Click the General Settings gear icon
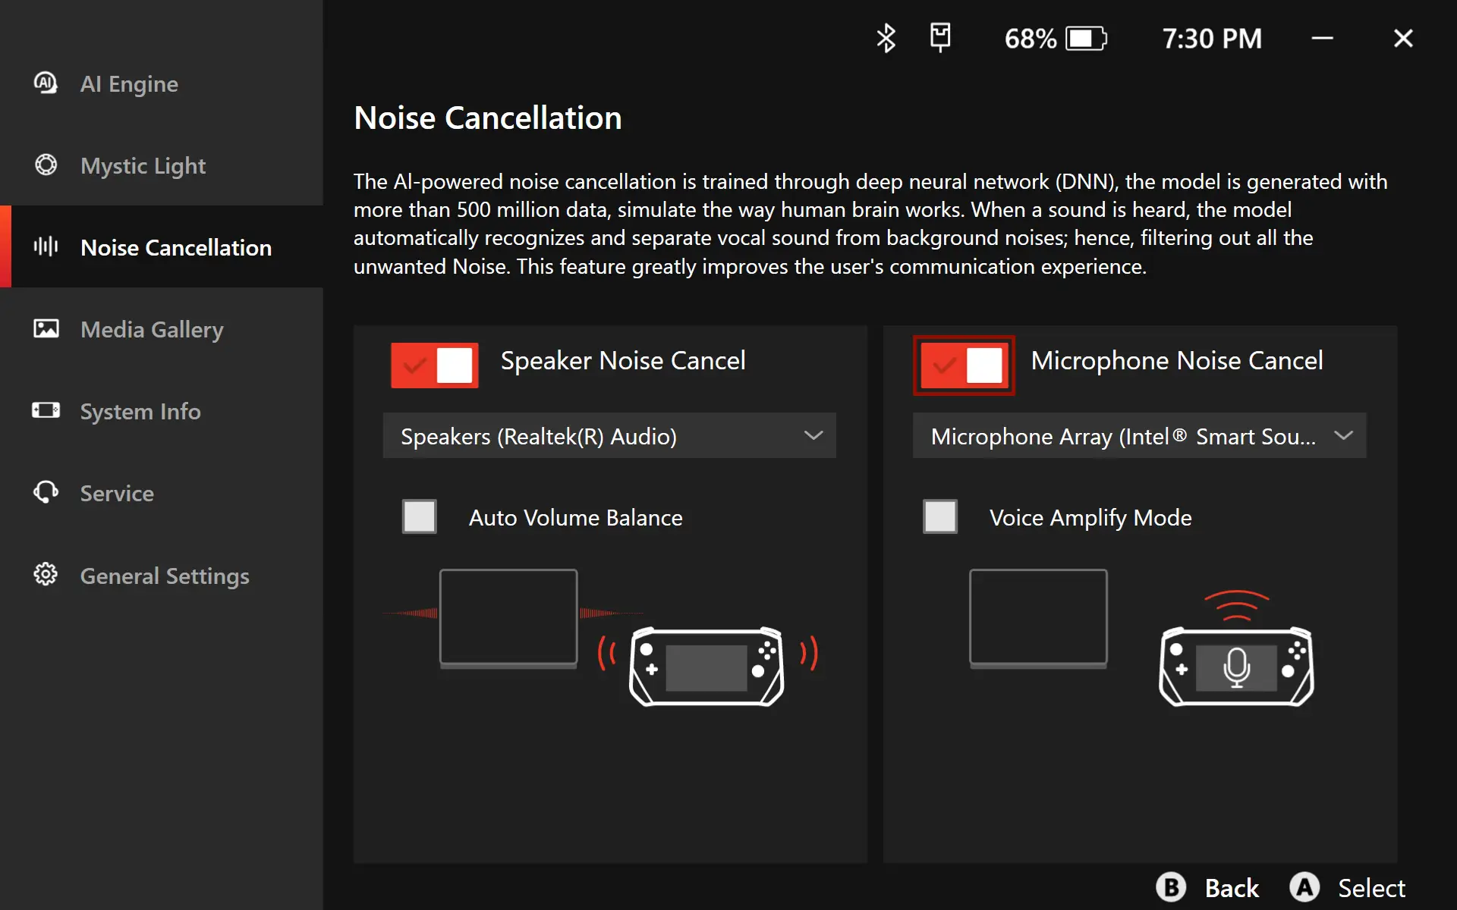The width and height of the screenshot is (1457, 910). click(x=46, y=574)
